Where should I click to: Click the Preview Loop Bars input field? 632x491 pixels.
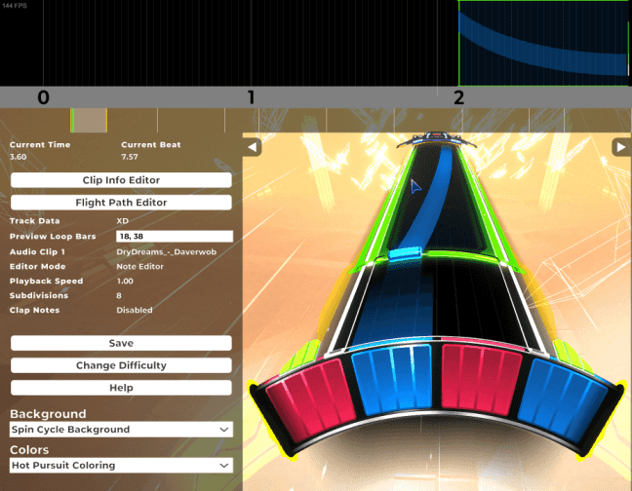175,236
